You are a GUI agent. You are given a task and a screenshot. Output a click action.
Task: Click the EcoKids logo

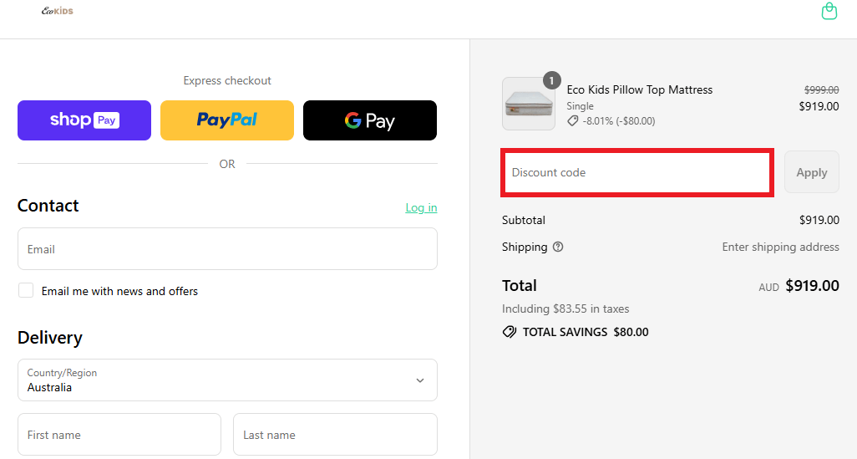click(x=58, y=11)
